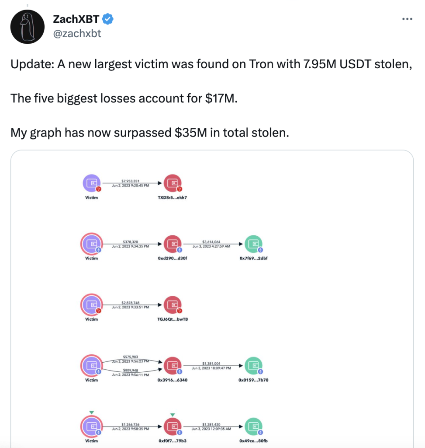
Task: Click the Victim wallet icon in the top row
Action: tap(91, 183)
